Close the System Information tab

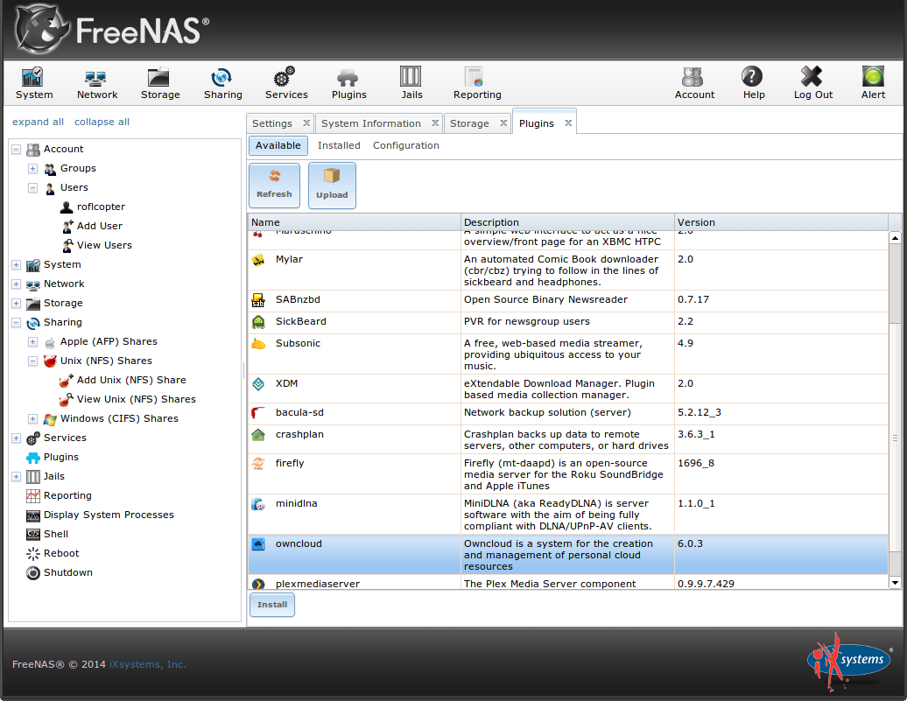[435, 123]
